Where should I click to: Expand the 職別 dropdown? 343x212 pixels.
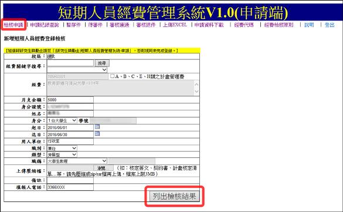click(62, 148)
